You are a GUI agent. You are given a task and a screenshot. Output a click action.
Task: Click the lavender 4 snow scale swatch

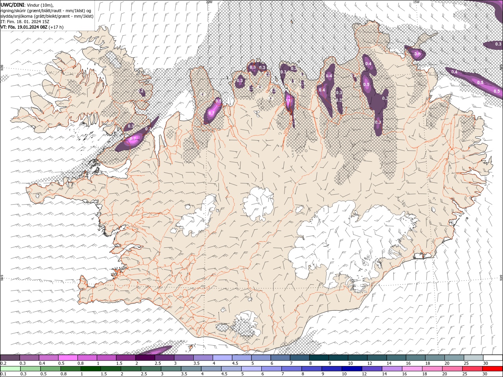click(x=222, y=358)
